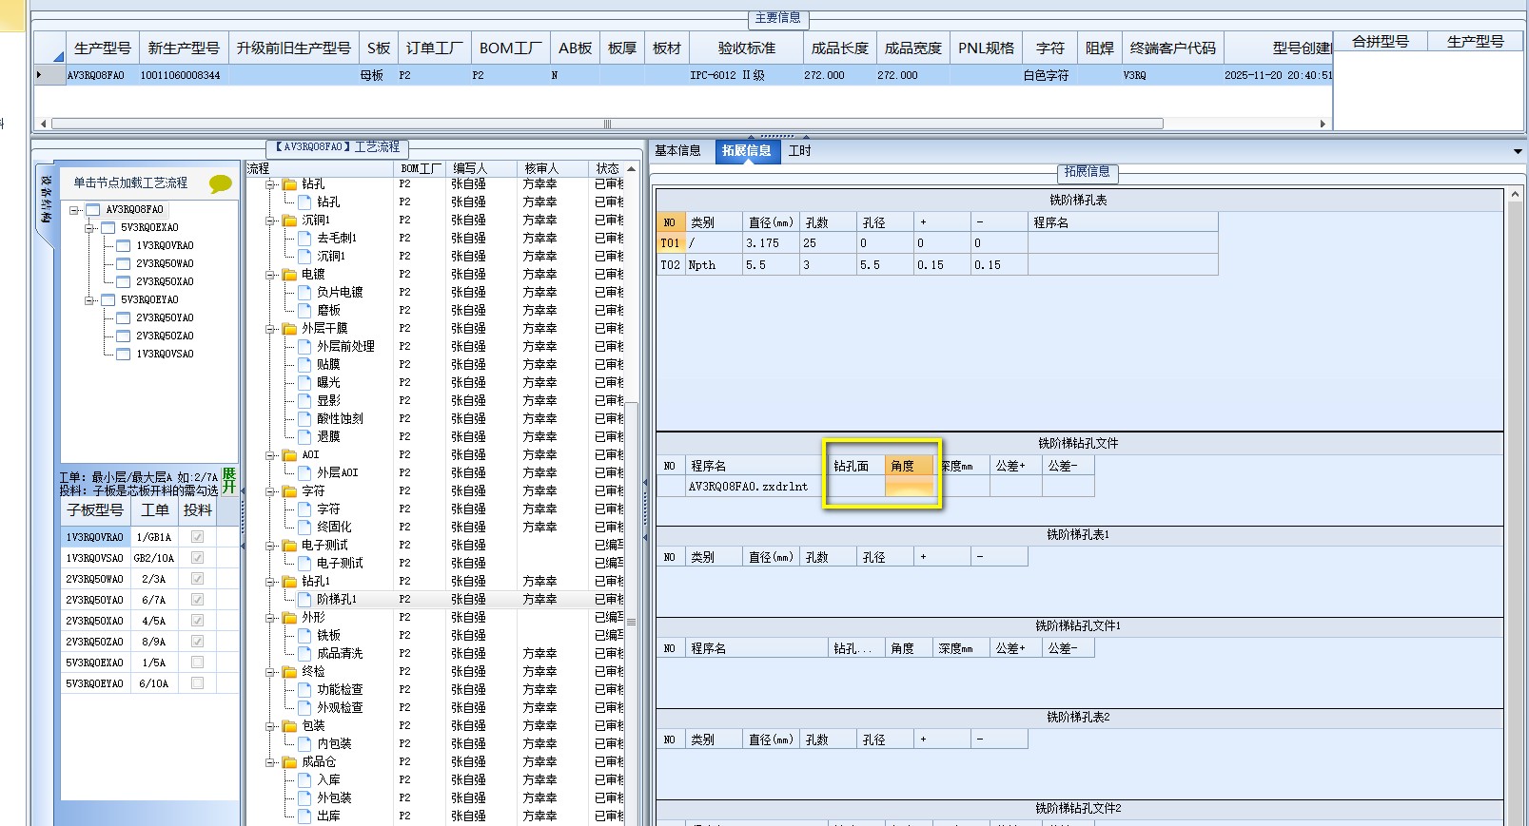Collapse the 成品仓 process group
Image resolution: width=1529 pixels, height=826 pixels.
click(270, 762)
